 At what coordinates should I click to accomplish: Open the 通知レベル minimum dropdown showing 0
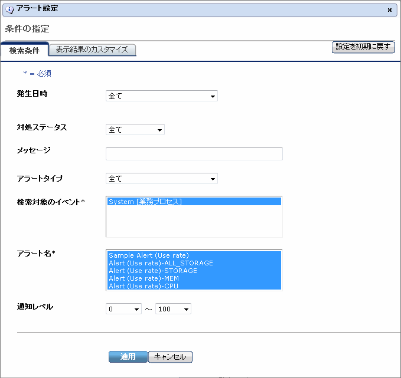[123, 309]
